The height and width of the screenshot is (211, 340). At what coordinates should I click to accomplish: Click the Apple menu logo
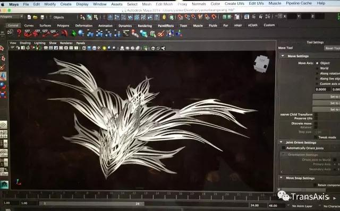click(3, 4)
